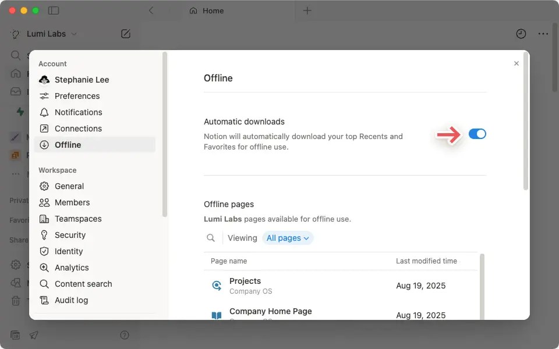Open the Stephanie Lee account item
Viewport: 559px width, 349px height.
pos(82,80)
